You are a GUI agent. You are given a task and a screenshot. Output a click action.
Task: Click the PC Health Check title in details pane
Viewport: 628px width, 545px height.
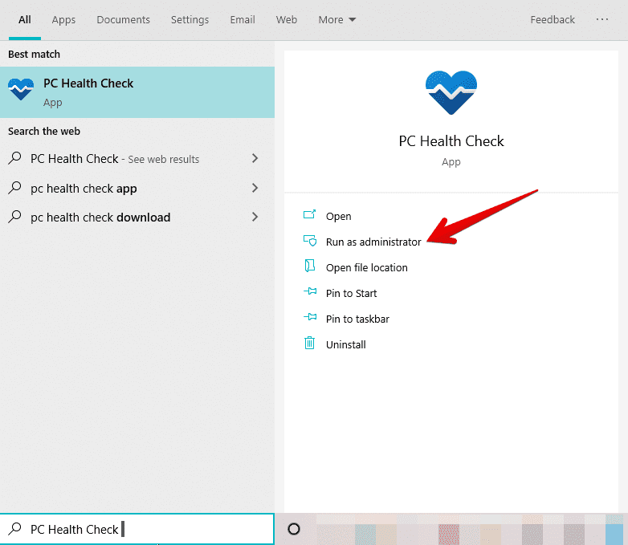[x=451, y=141]
